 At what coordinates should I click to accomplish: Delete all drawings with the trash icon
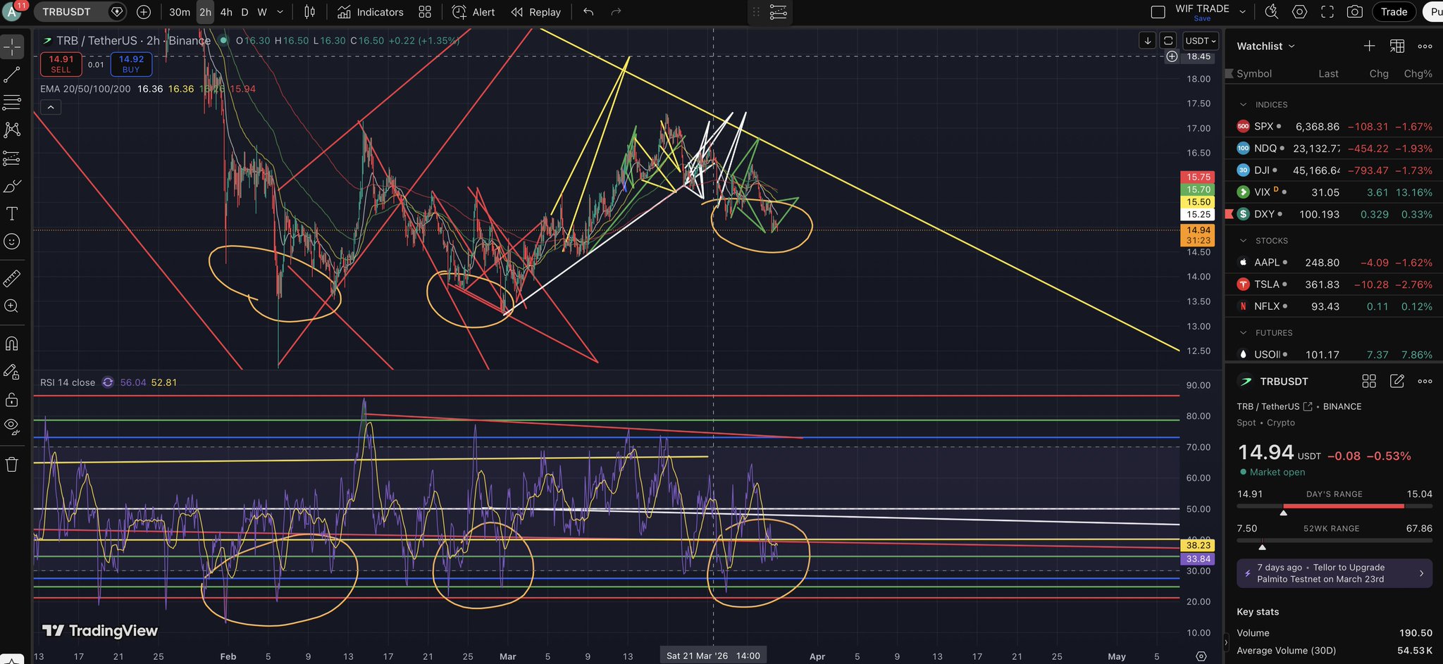pos(12,464)
